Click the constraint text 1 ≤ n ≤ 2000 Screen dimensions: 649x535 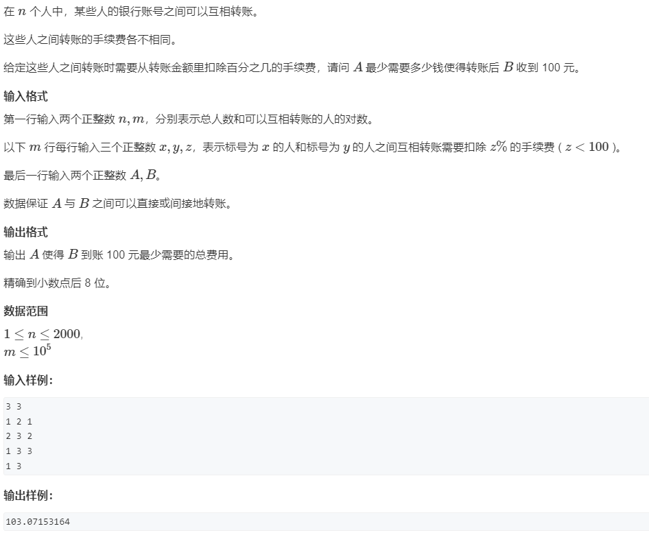click(43, 334)
